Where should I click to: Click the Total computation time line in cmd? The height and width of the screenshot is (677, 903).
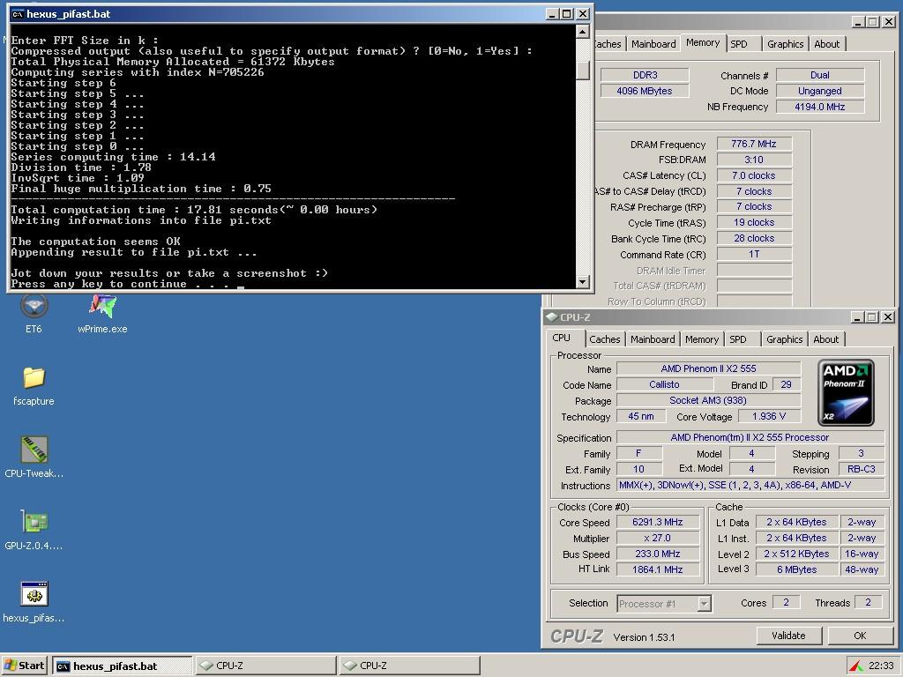194,210
